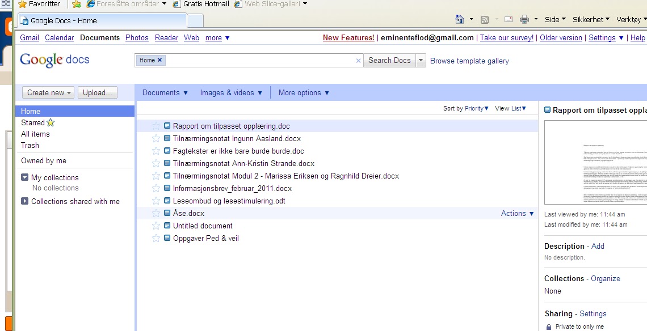Select Owned by me filter
The image size is (647, 331).
44,161
